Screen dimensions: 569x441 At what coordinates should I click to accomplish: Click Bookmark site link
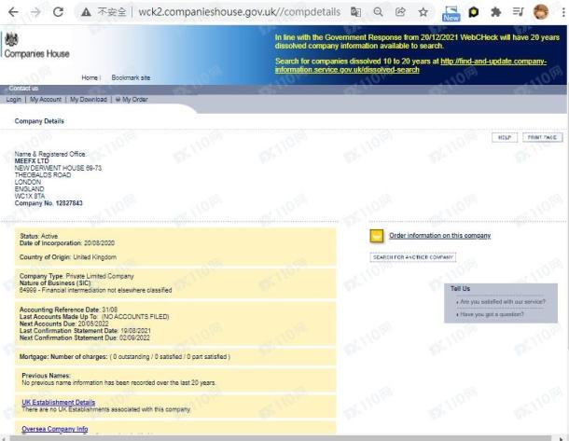tap(131, 77)
